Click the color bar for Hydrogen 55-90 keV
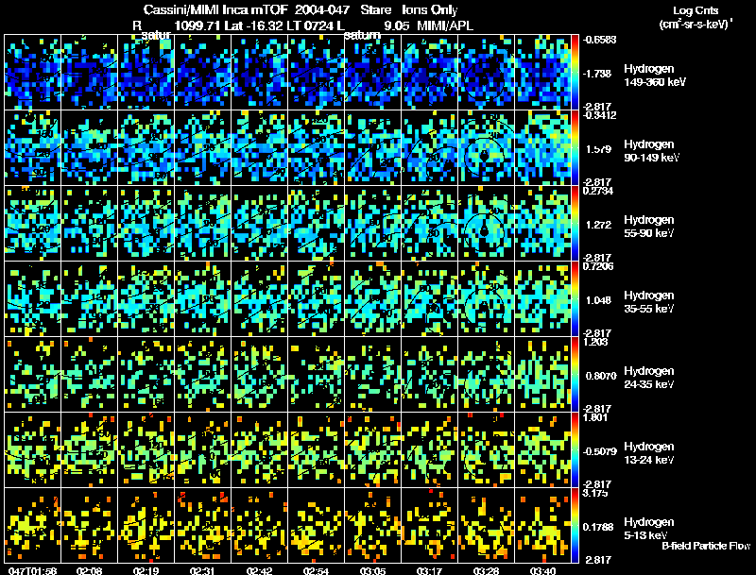Screen dimensions: 756x575 [x=575, y=223]
